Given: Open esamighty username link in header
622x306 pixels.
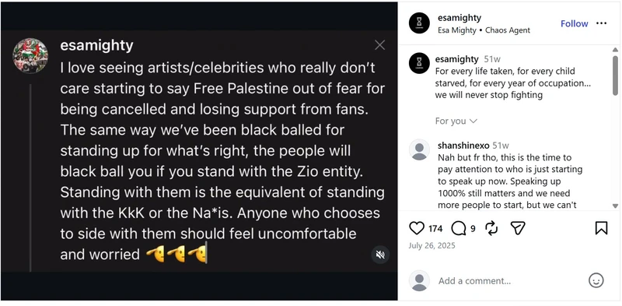Looking at the screenshot, I should coord(460,18).
